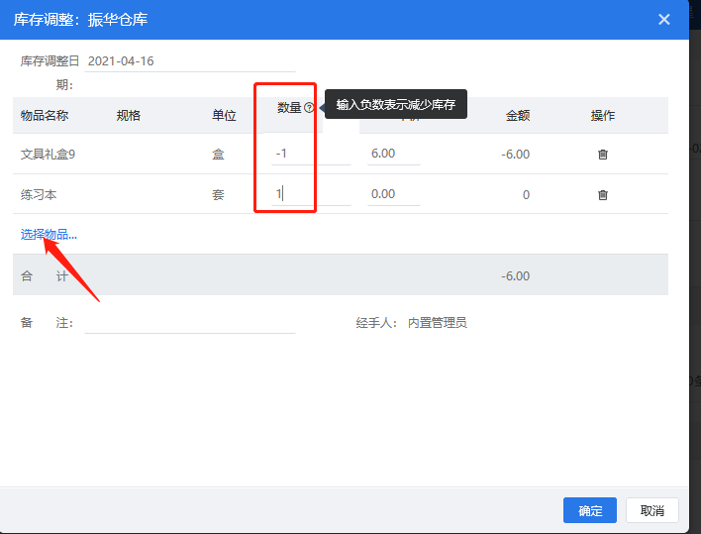This screenshot has height=534, width=701.
Task: Edit quantity field for 练习本
Action: (311, 194)
